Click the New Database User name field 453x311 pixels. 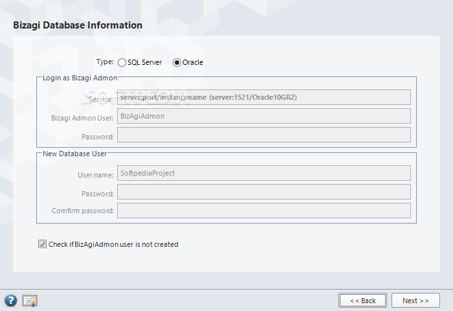(x=263, y=173)
